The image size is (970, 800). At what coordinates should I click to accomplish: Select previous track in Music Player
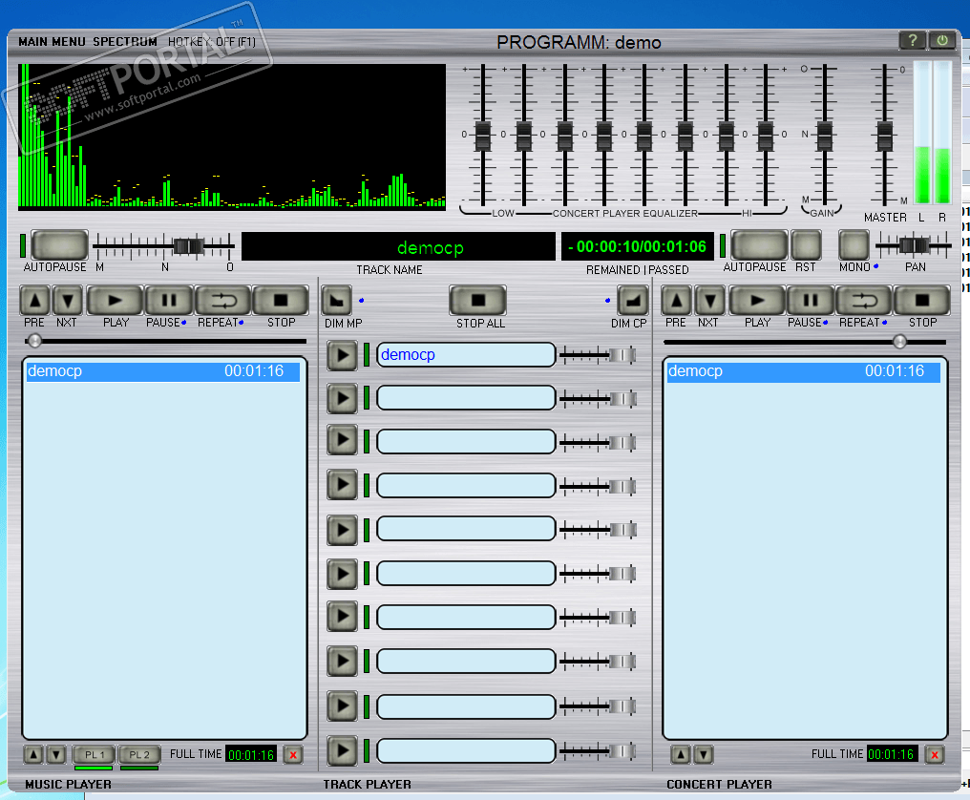34,301
